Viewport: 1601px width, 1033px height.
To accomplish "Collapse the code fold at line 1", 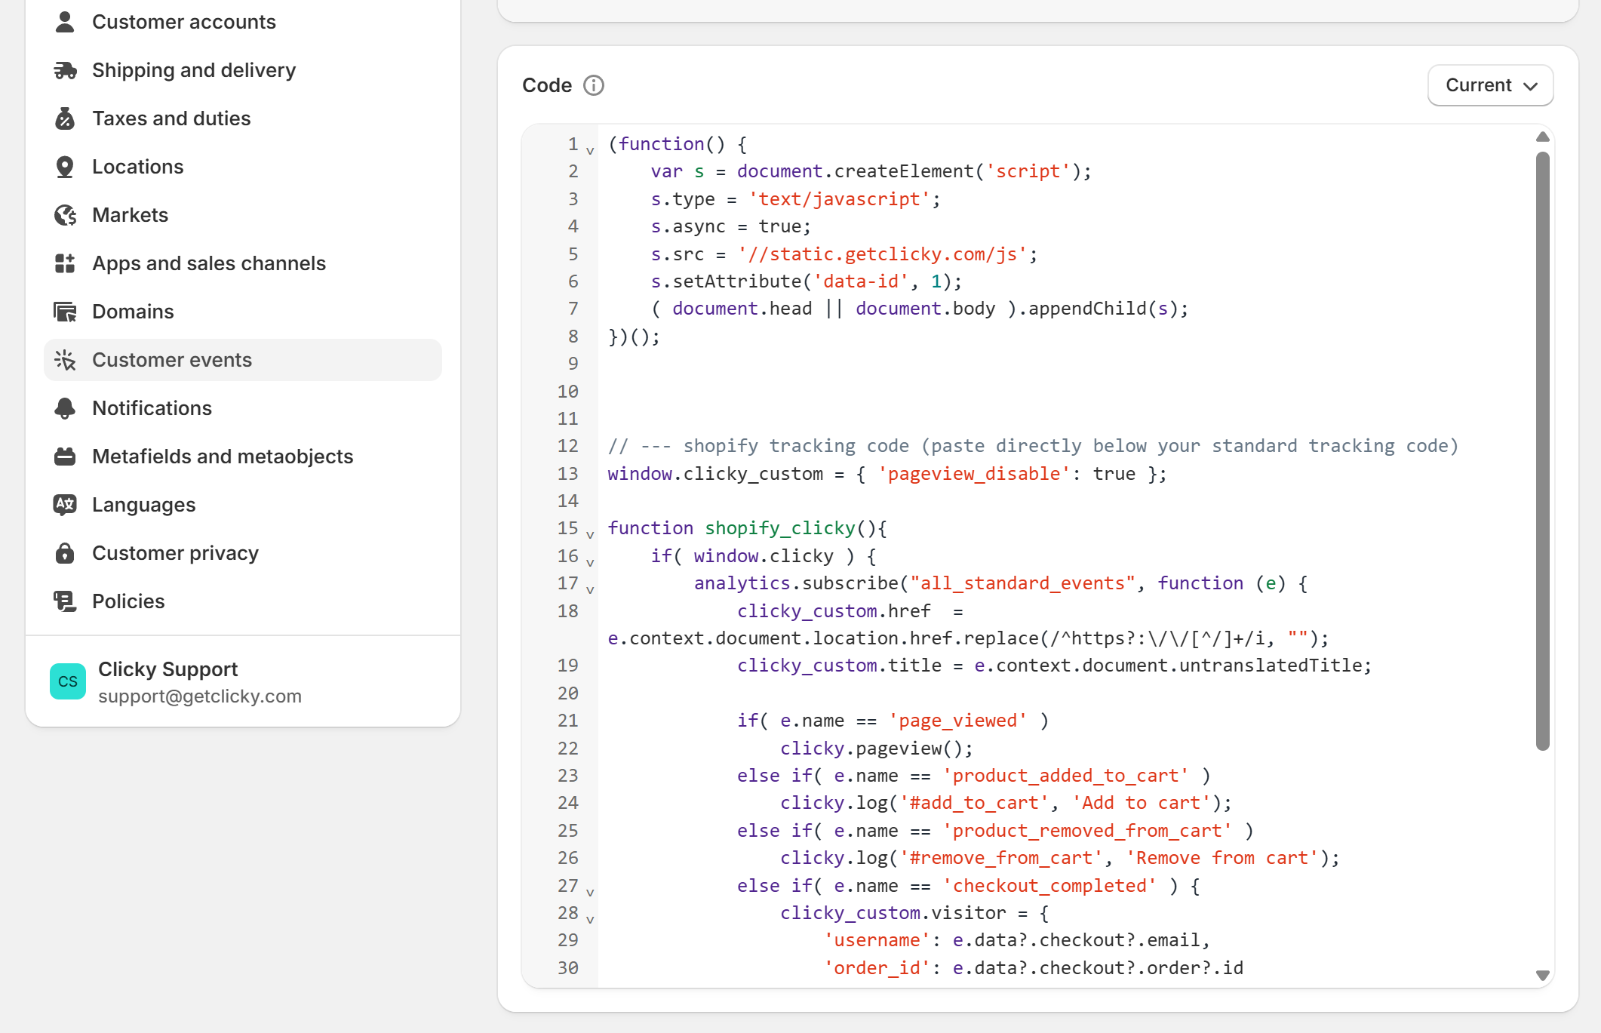I will (590, 150).
